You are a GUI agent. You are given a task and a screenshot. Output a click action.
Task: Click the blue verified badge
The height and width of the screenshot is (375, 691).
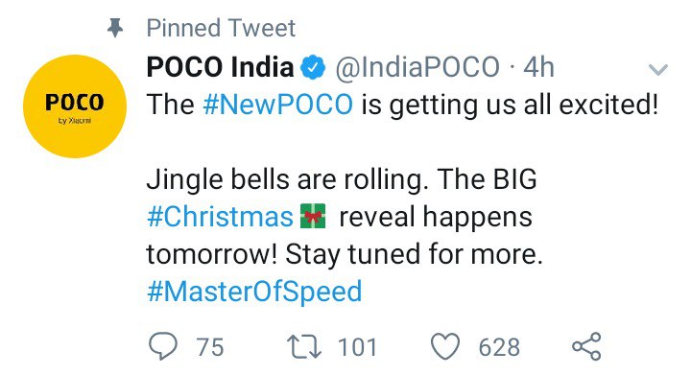(x=313, y=67)
